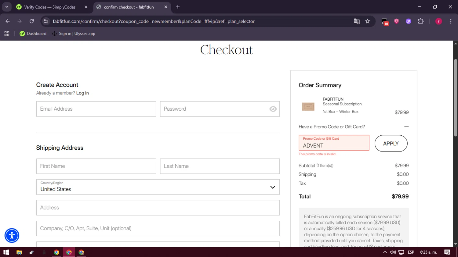
Task: Toggle password visibility eye icon
Action: click(x=273, y=109)
